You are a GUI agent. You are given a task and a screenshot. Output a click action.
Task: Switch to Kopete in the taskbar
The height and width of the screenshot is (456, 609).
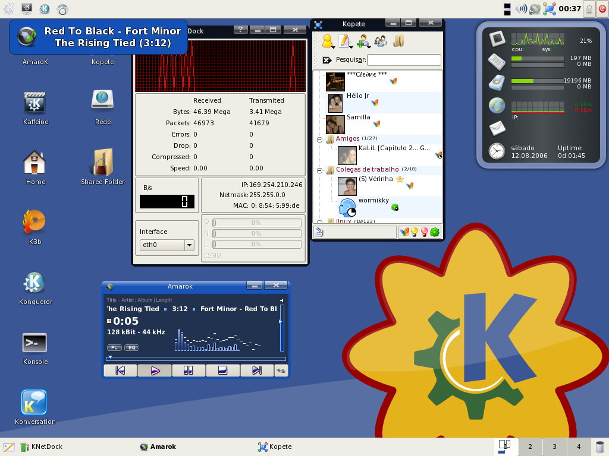(x=275, y=446)
